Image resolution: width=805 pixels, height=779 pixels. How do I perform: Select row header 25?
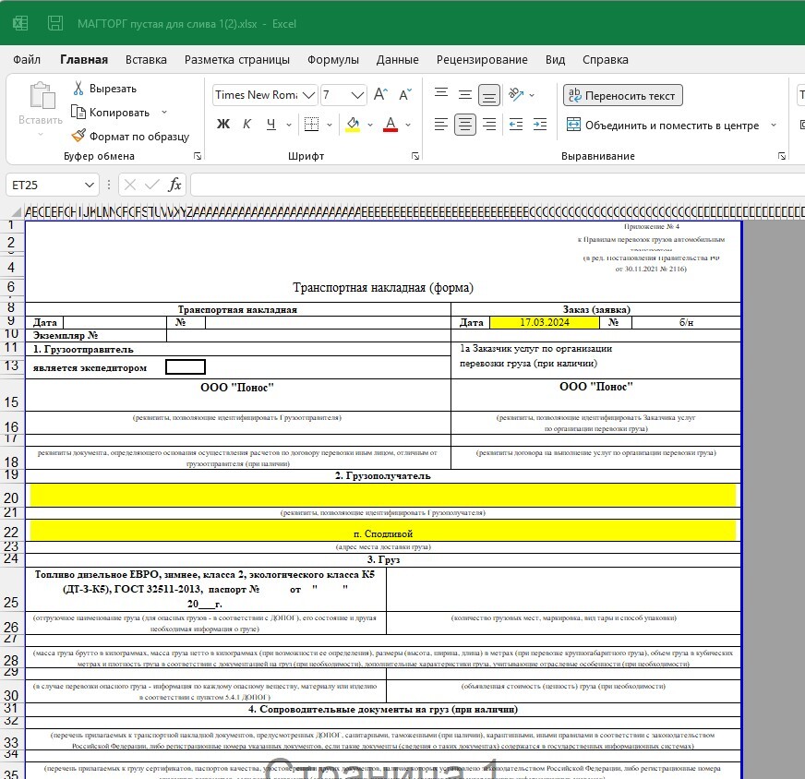(11, 589)
